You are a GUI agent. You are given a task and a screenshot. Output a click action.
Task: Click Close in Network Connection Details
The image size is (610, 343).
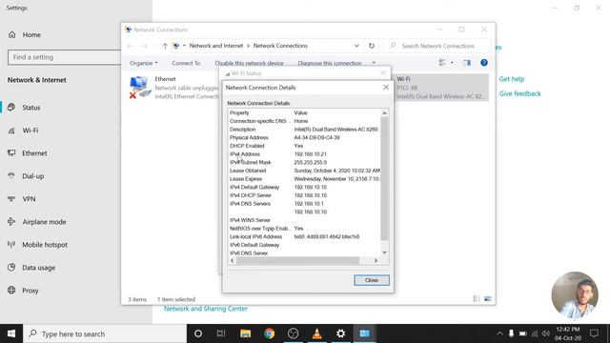[x=372, y=280]
